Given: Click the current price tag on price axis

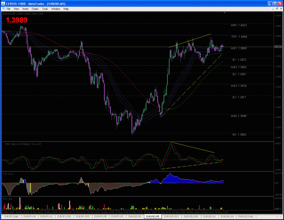Looking at the screenshot, I should 278,47.
